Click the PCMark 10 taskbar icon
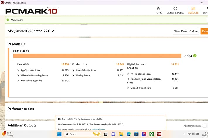Image resolution: width=208 pixels, height=138 pixels. coord(159,134)
